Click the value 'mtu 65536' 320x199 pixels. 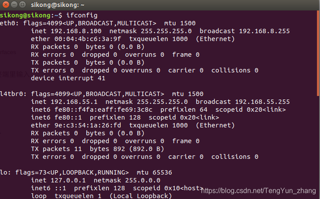coord(154,172)
